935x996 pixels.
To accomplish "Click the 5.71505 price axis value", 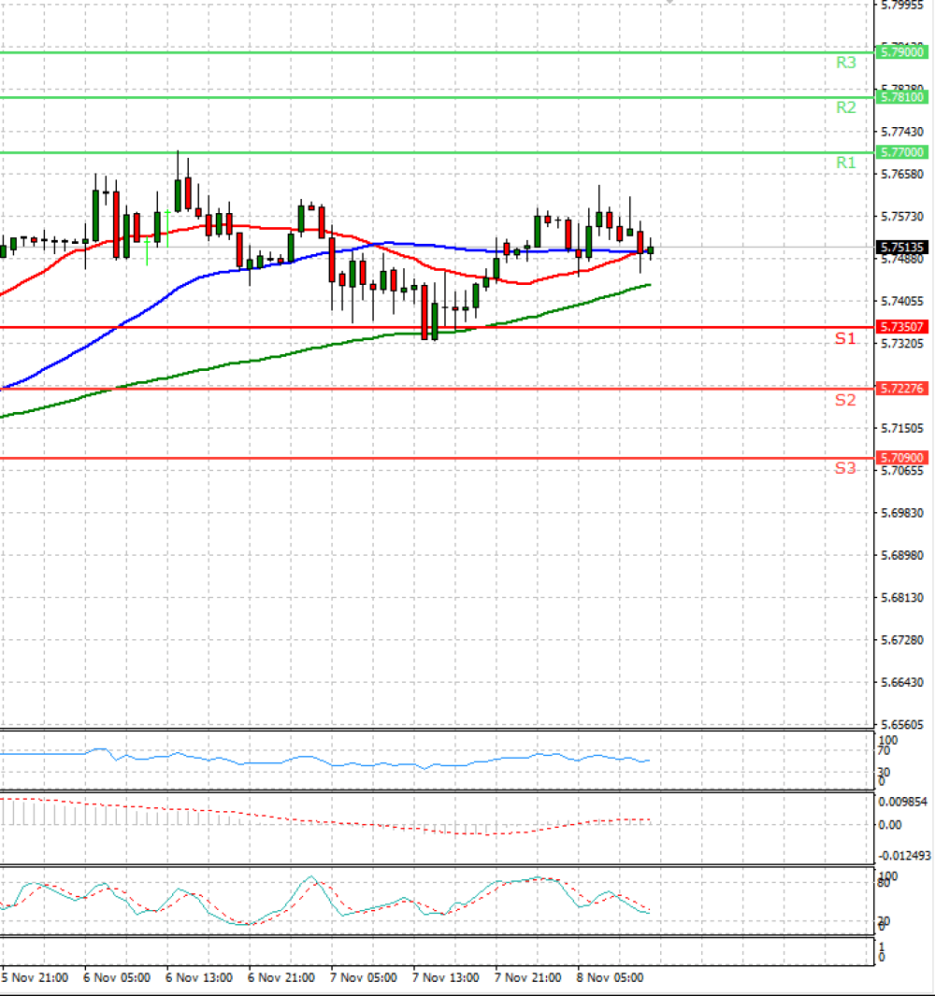I will tap(902, 428).
